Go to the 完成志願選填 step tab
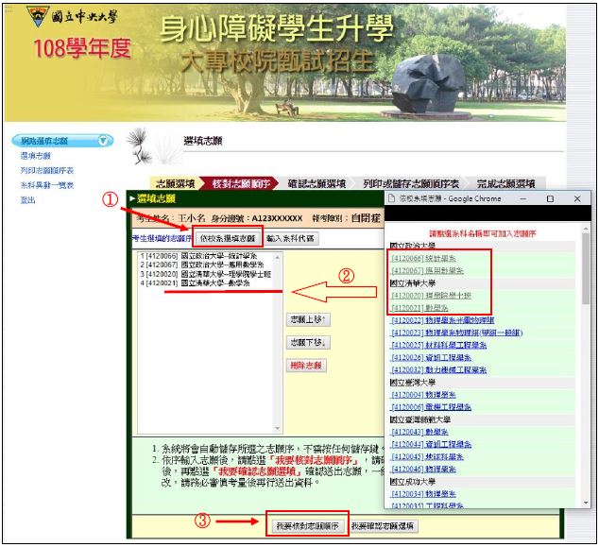The image size is (599, 547). coord(506,183)
